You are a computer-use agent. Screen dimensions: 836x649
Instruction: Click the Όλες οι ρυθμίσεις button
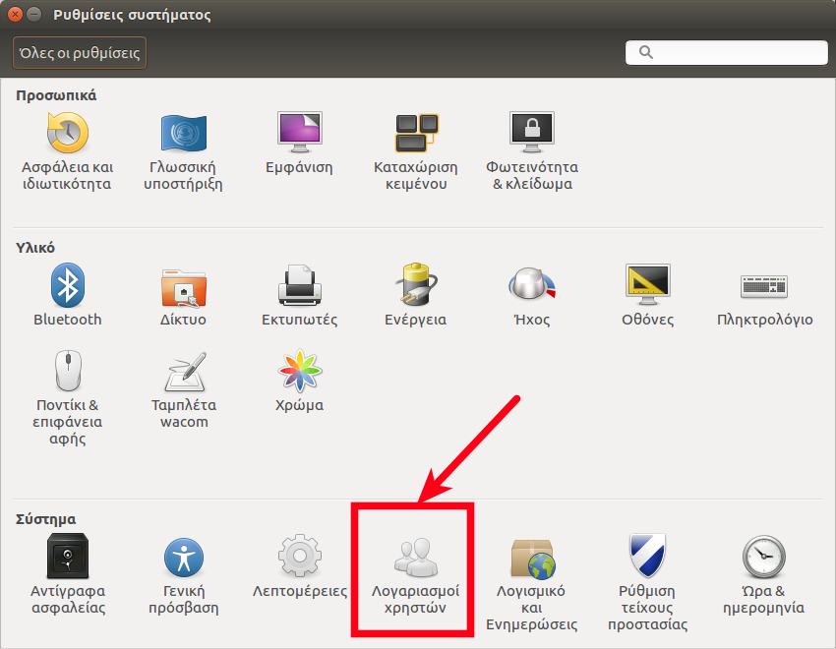click(80, 53)
